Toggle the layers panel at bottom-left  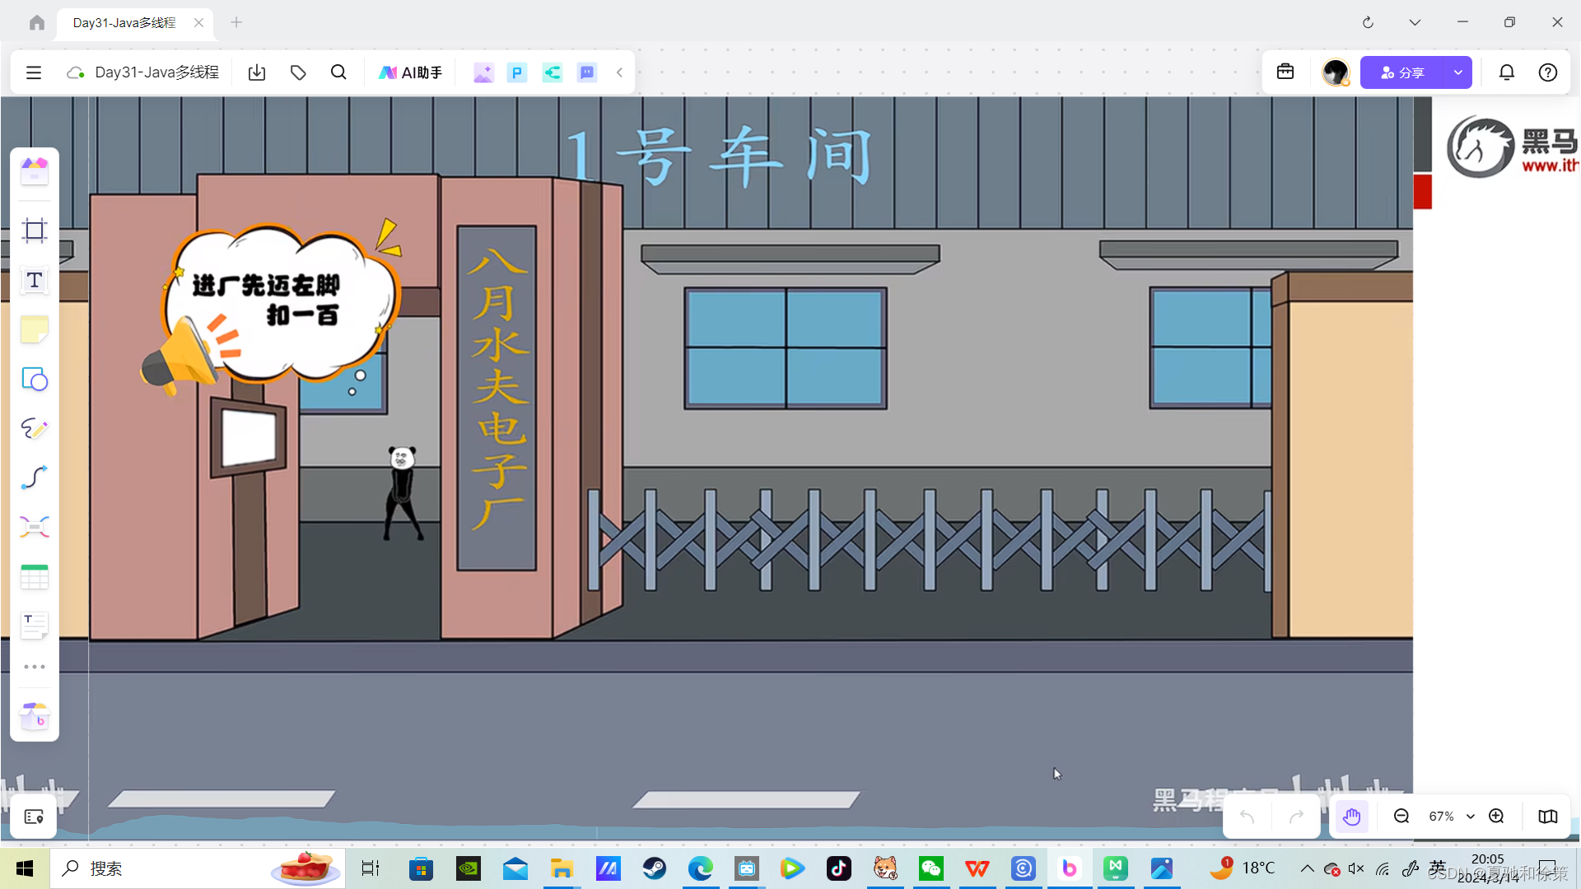pyautogui.click(x=34, y=817)
